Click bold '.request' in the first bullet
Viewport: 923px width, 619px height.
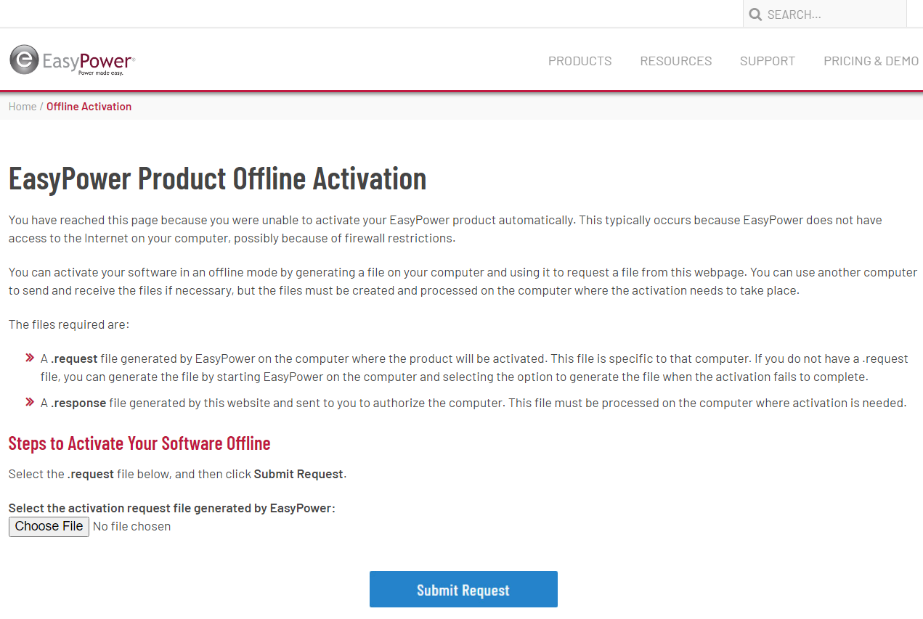(x=74, y=359)
